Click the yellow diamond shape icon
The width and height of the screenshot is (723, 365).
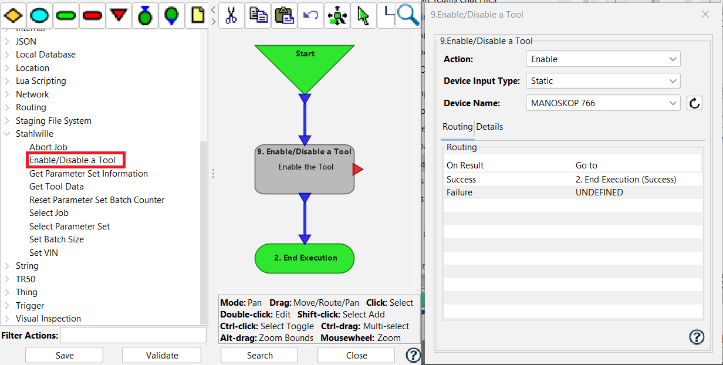pos(13,15)
